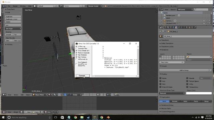Screen dimensions: 214x120
Task: Click Add to Group button
Action: pos(184,70)
